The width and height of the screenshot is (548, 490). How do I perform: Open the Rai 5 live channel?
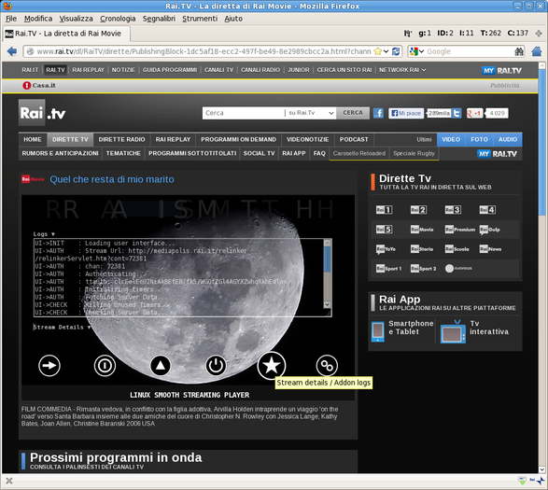click(x=384, y=230)
